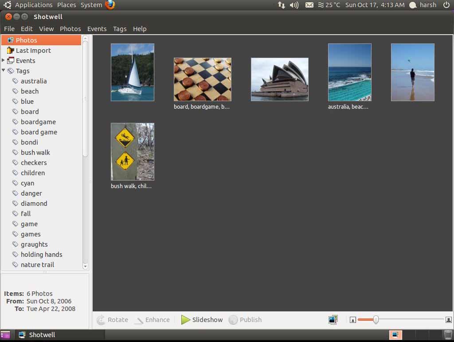Click the Publish icon
This screenshot has height=342, width=454.
(233, 320)
